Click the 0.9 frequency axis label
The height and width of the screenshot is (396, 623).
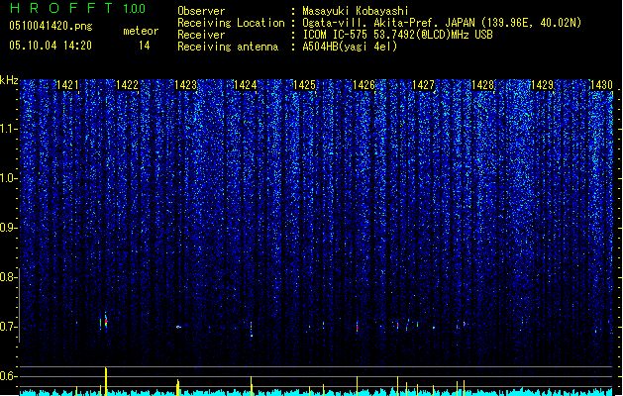pos(8,228)
